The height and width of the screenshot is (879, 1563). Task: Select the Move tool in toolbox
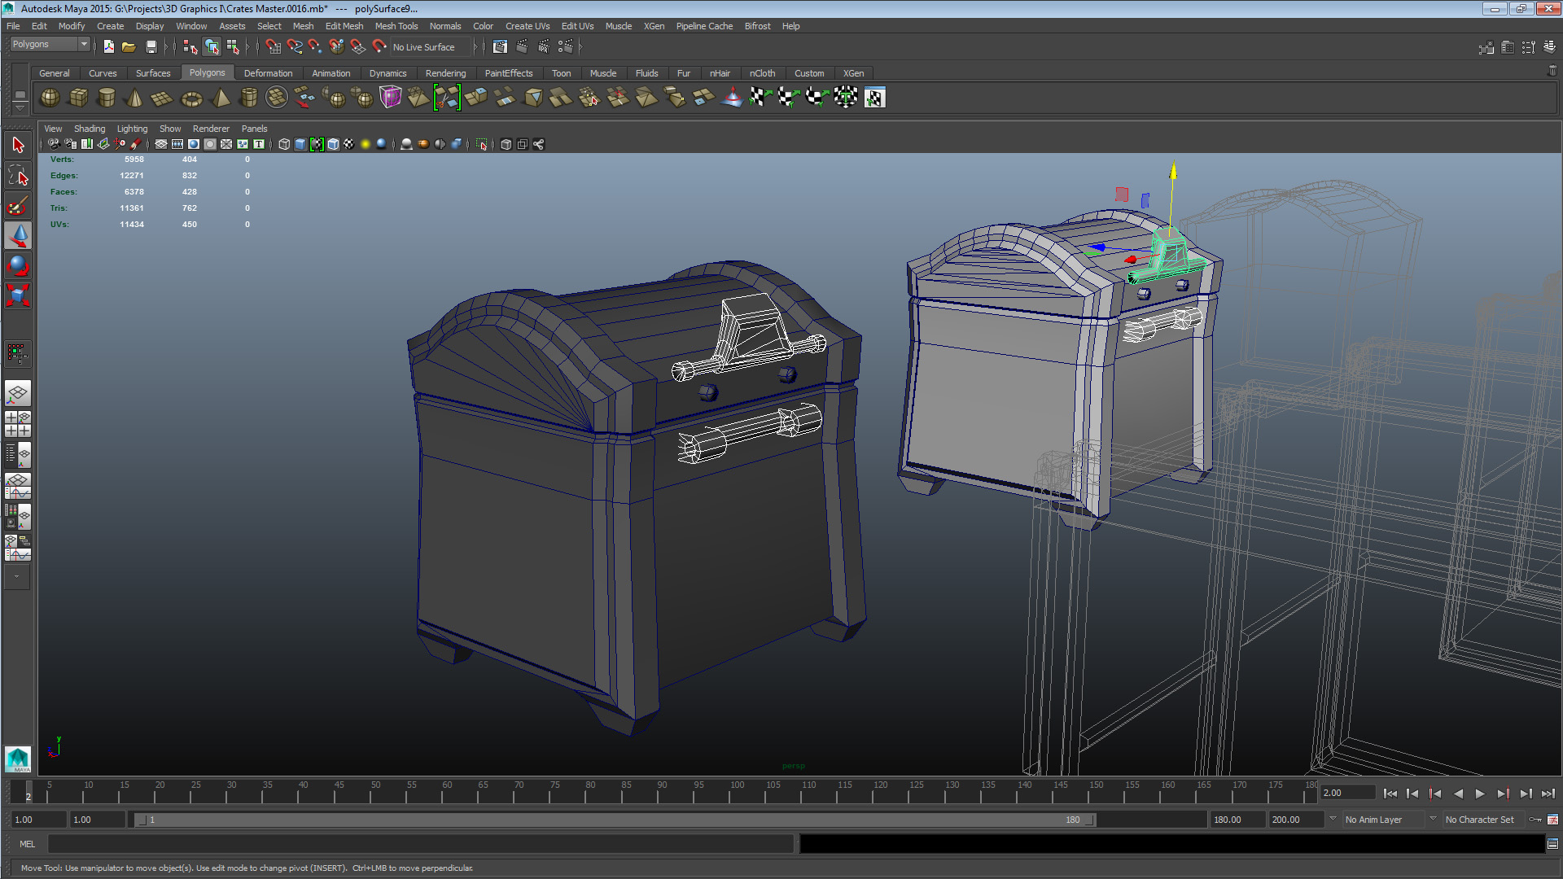click(x=18, y=236)
